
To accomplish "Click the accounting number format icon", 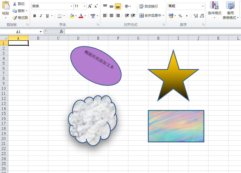I will tap(171, 16).
